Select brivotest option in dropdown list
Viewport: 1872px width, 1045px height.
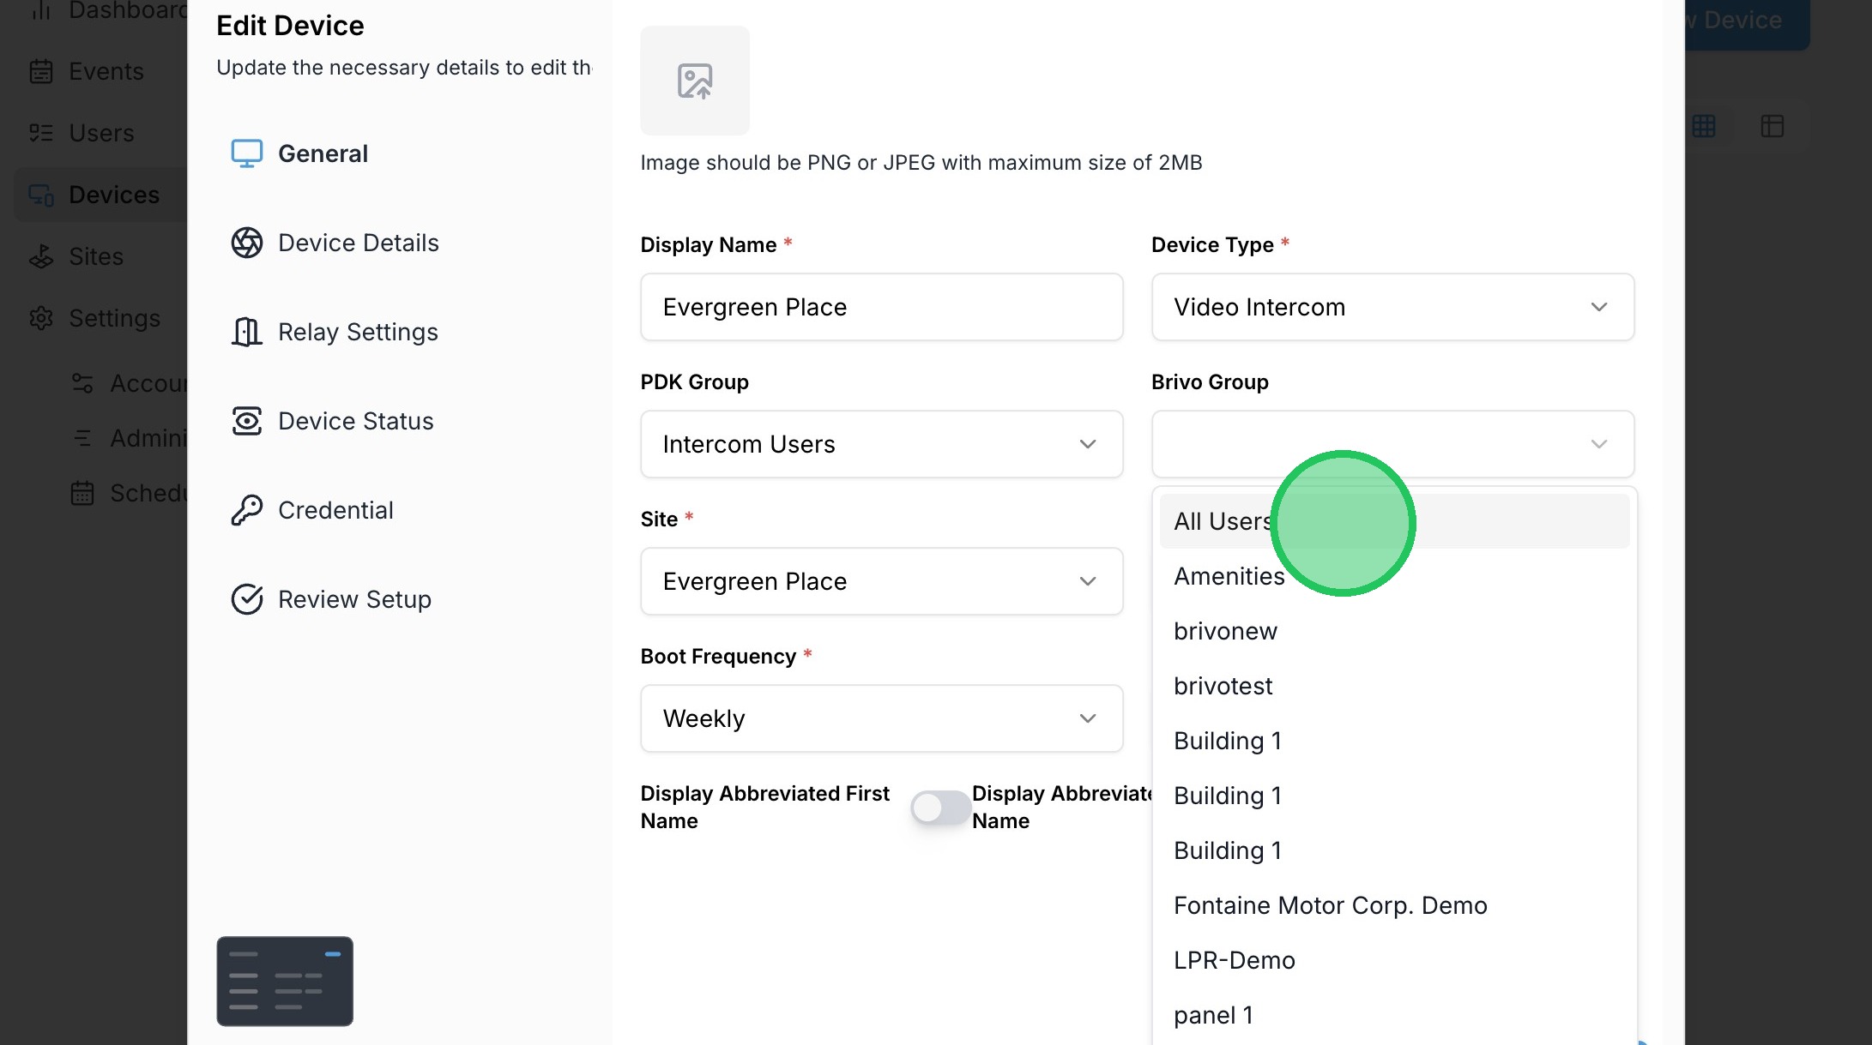click(1223, 687)
